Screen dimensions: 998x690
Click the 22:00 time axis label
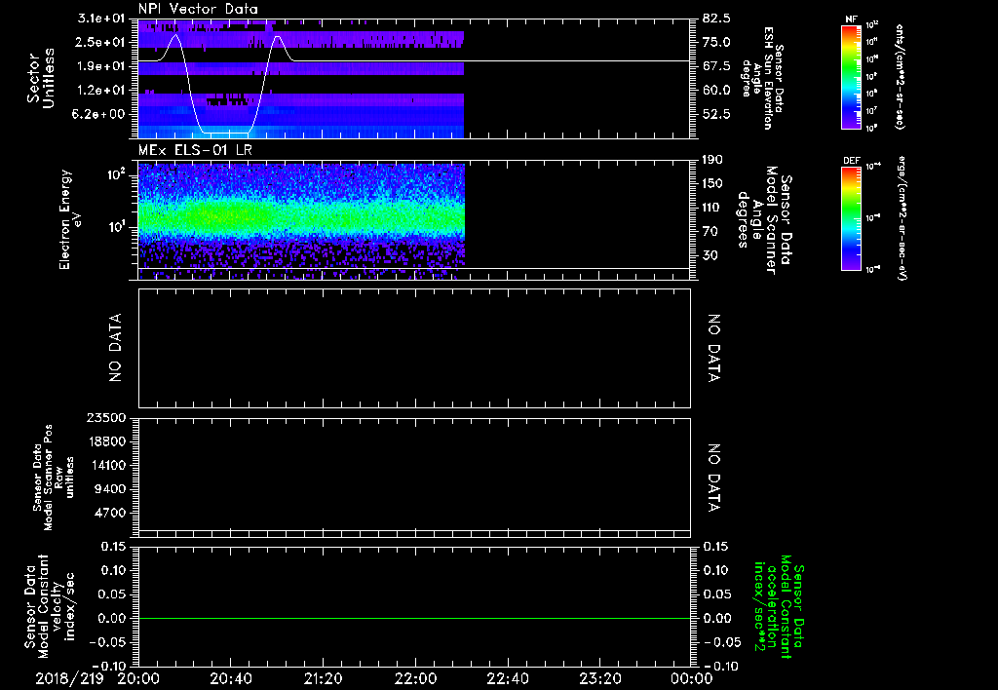click(x=415, y=678)
